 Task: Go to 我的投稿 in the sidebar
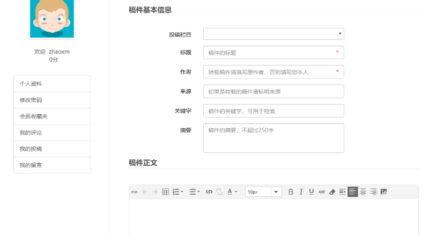click(x=52, y=149)
